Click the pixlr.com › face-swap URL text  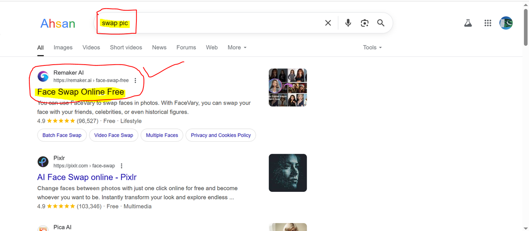click(84, 166)
